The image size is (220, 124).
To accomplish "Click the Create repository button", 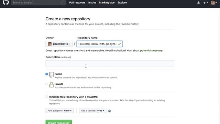I will click(59, 122).
